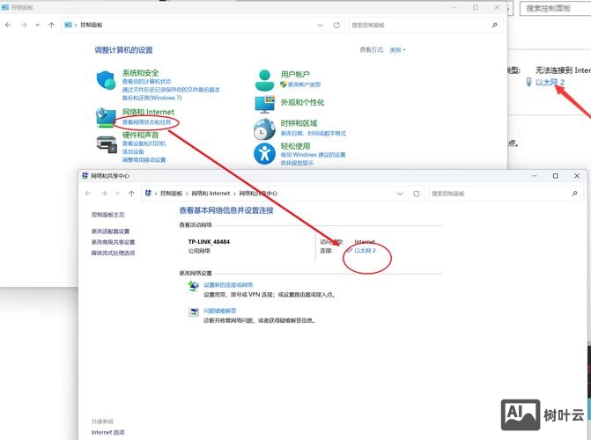Click 搜索控制面板 box in the right background window
Screen dimensions: 591x440
[x=556, y=8]
